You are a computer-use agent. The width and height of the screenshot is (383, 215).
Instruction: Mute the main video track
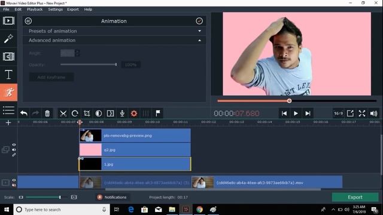pyautogui.click(x=14, y=185)
